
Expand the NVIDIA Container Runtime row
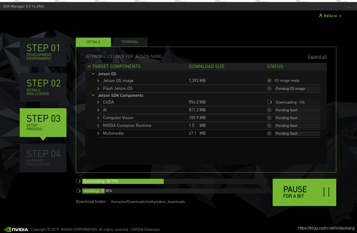[98, 126]
